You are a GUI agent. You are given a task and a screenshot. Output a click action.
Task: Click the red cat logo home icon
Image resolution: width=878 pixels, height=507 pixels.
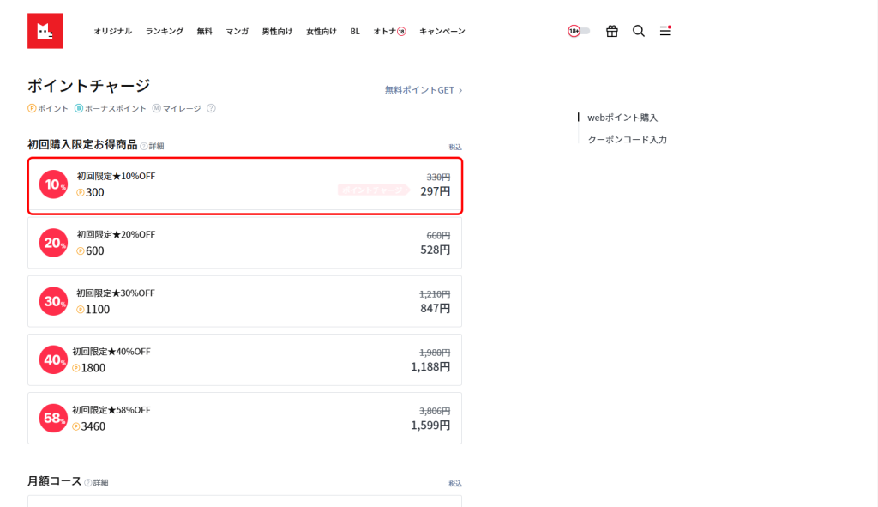tap(45, 31)
